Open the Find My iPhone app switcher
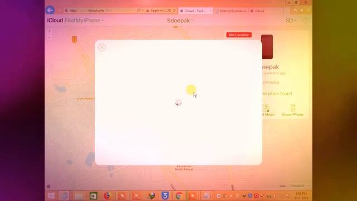 [84, 21]
